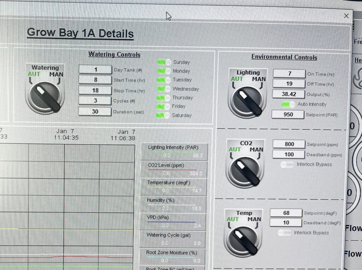Enable the Temp Interlock Bypass toggle

pos(285,233)
